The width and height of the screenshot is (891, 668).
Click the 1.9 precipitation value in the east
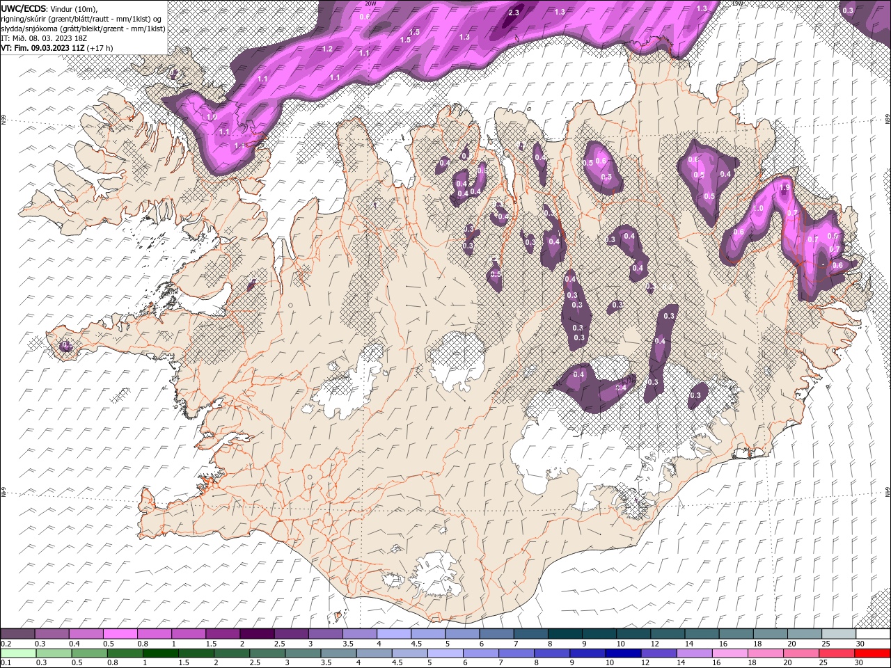point(784,188)
